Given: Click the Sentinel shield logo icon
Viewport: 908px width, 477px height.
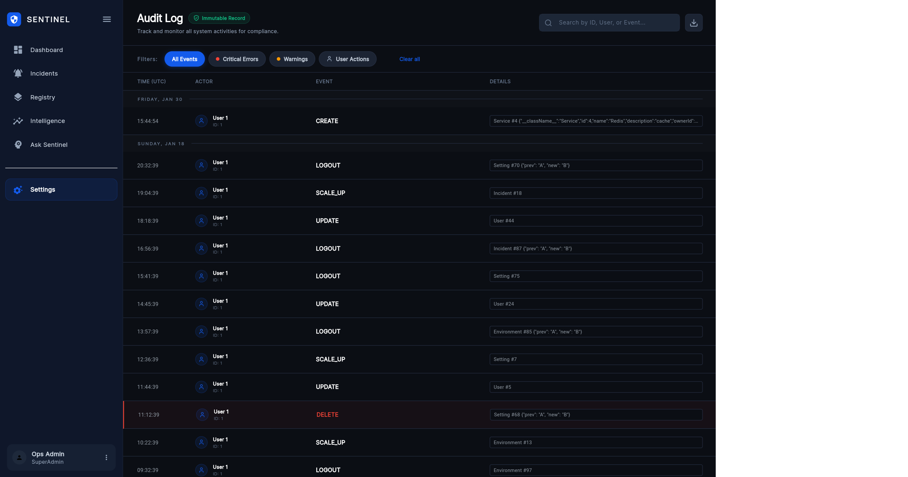Looking at the screenshot, I should [x=14, y=19].
